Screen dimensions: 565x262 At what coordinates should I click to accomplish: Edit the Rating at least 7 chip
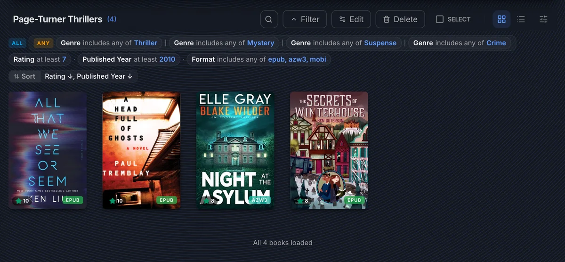pos(40,59)
